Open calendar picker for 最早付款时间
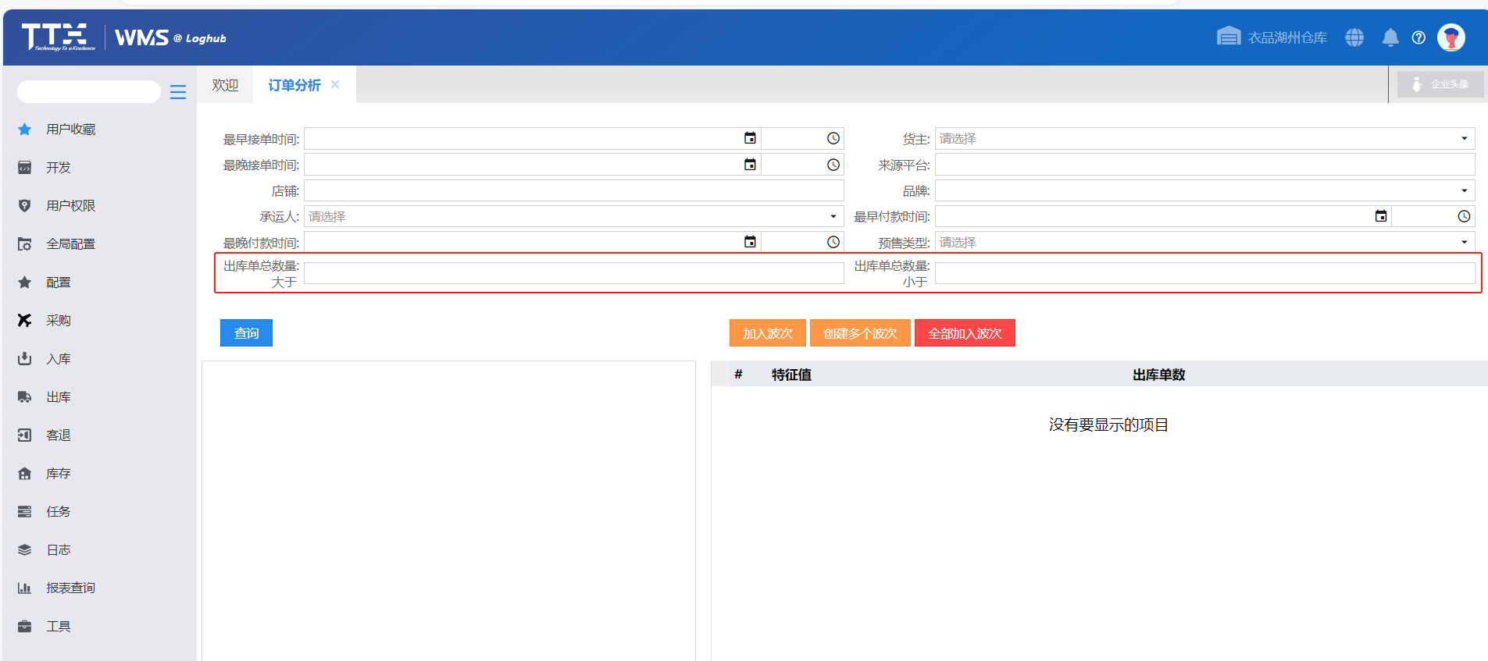The width and height of the screenshot is (1488, 661). [1381, 216]
